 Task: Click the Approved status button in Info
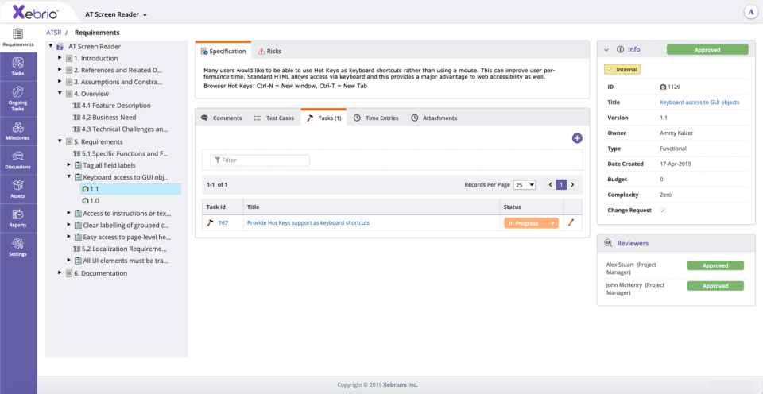click(x=707, y=49)
